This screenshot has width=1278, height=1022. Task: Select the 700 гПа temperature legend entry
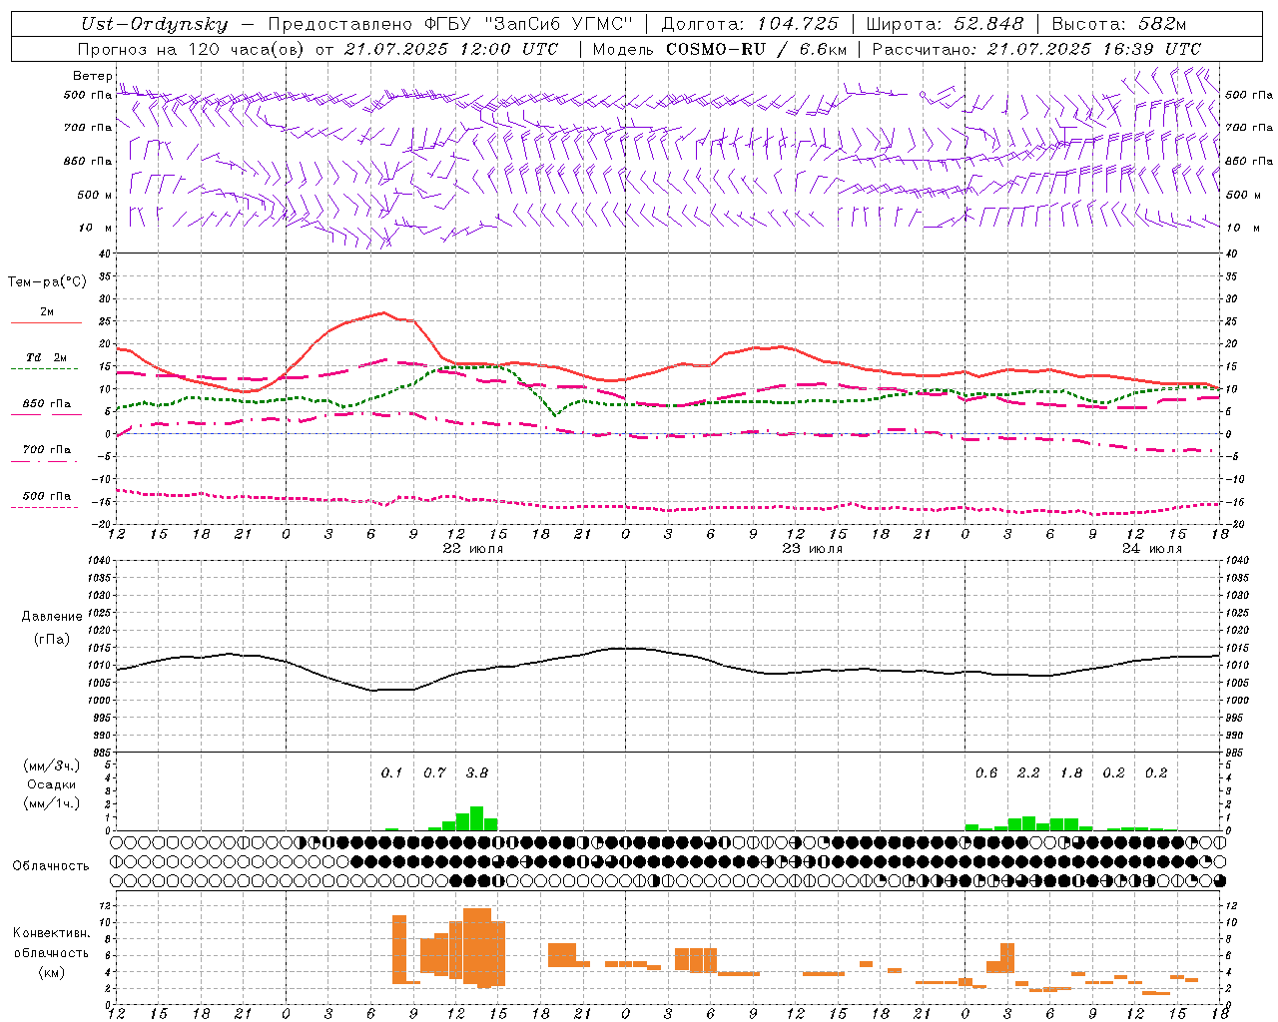tap(47, 450)
